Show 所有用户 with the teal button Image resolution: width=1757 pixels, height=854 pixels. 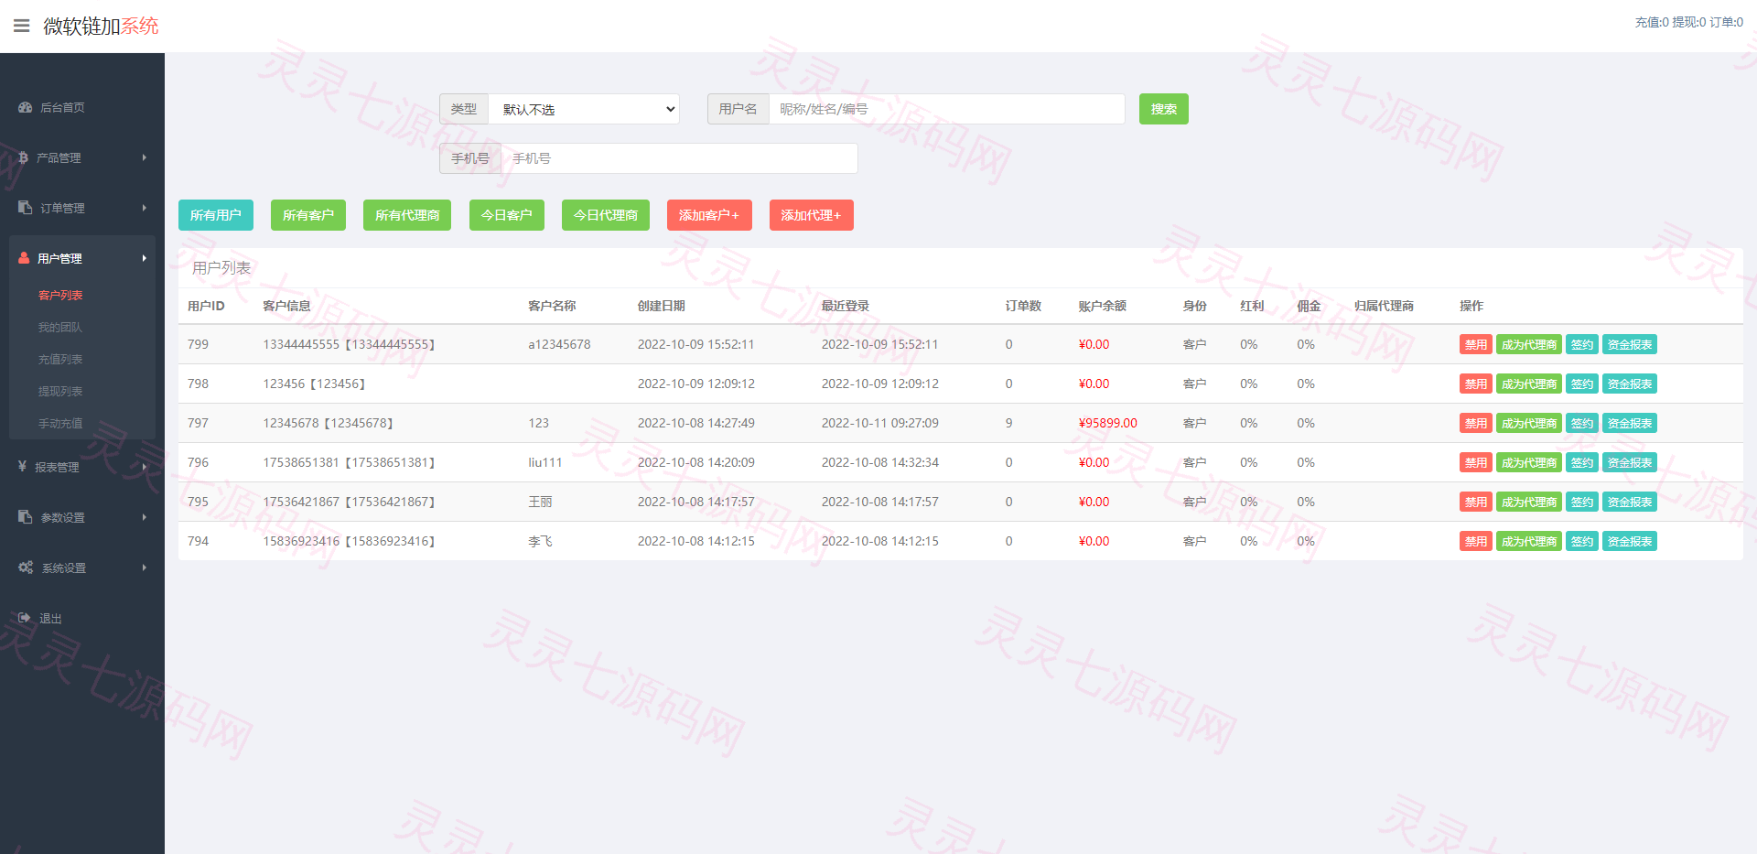point(216,215)
